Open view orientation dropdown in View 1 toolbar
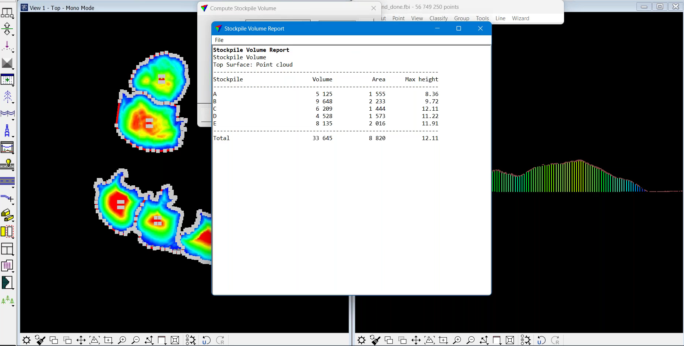This screenshot has height=346, width=684. tap(162, 340)
